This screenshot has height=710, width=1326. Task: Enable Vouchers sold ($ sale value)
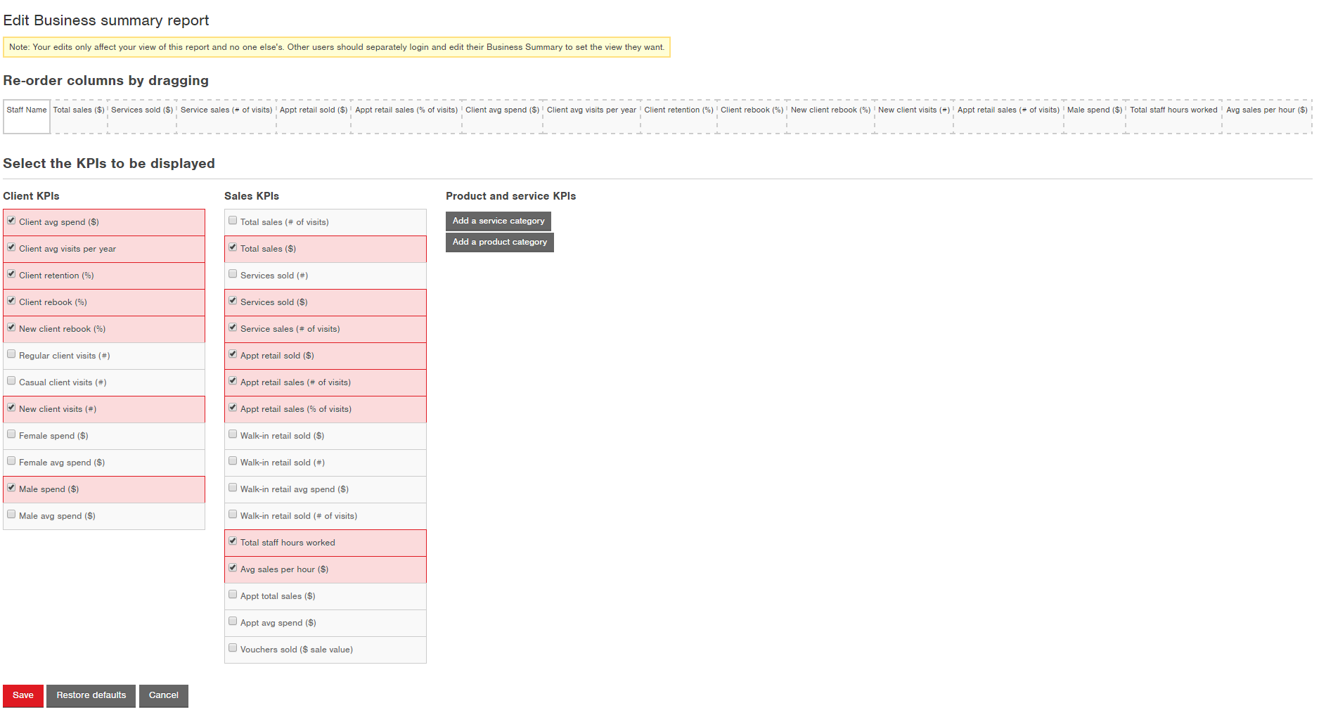233,647
